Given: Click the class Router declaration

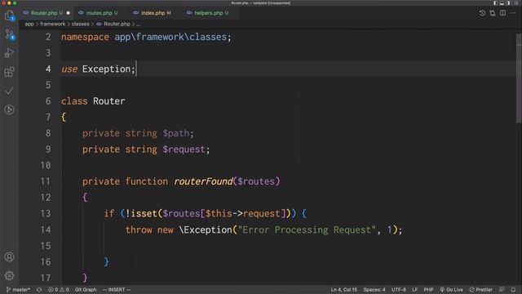Looking at the screenshot, I should [x=93, y=101].
